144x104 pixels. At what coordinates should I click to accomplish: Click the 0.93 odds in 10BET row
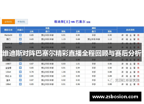pyautogui.click(x=63, y=64)
